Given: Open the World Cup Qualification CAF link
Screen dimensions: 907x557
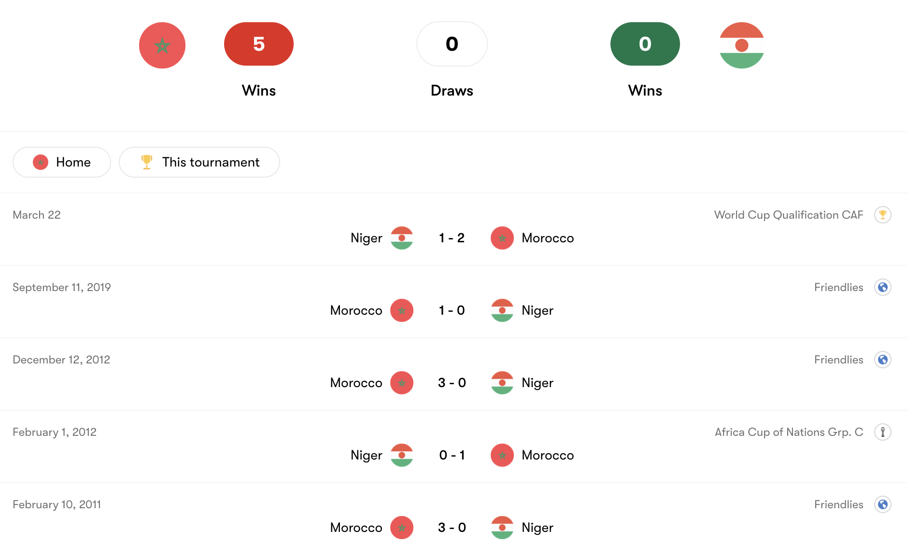Looking at the screenshot, I should tap(788, 215).
